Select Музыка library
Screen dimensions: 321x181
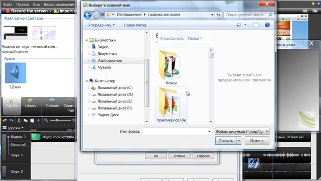104,67
